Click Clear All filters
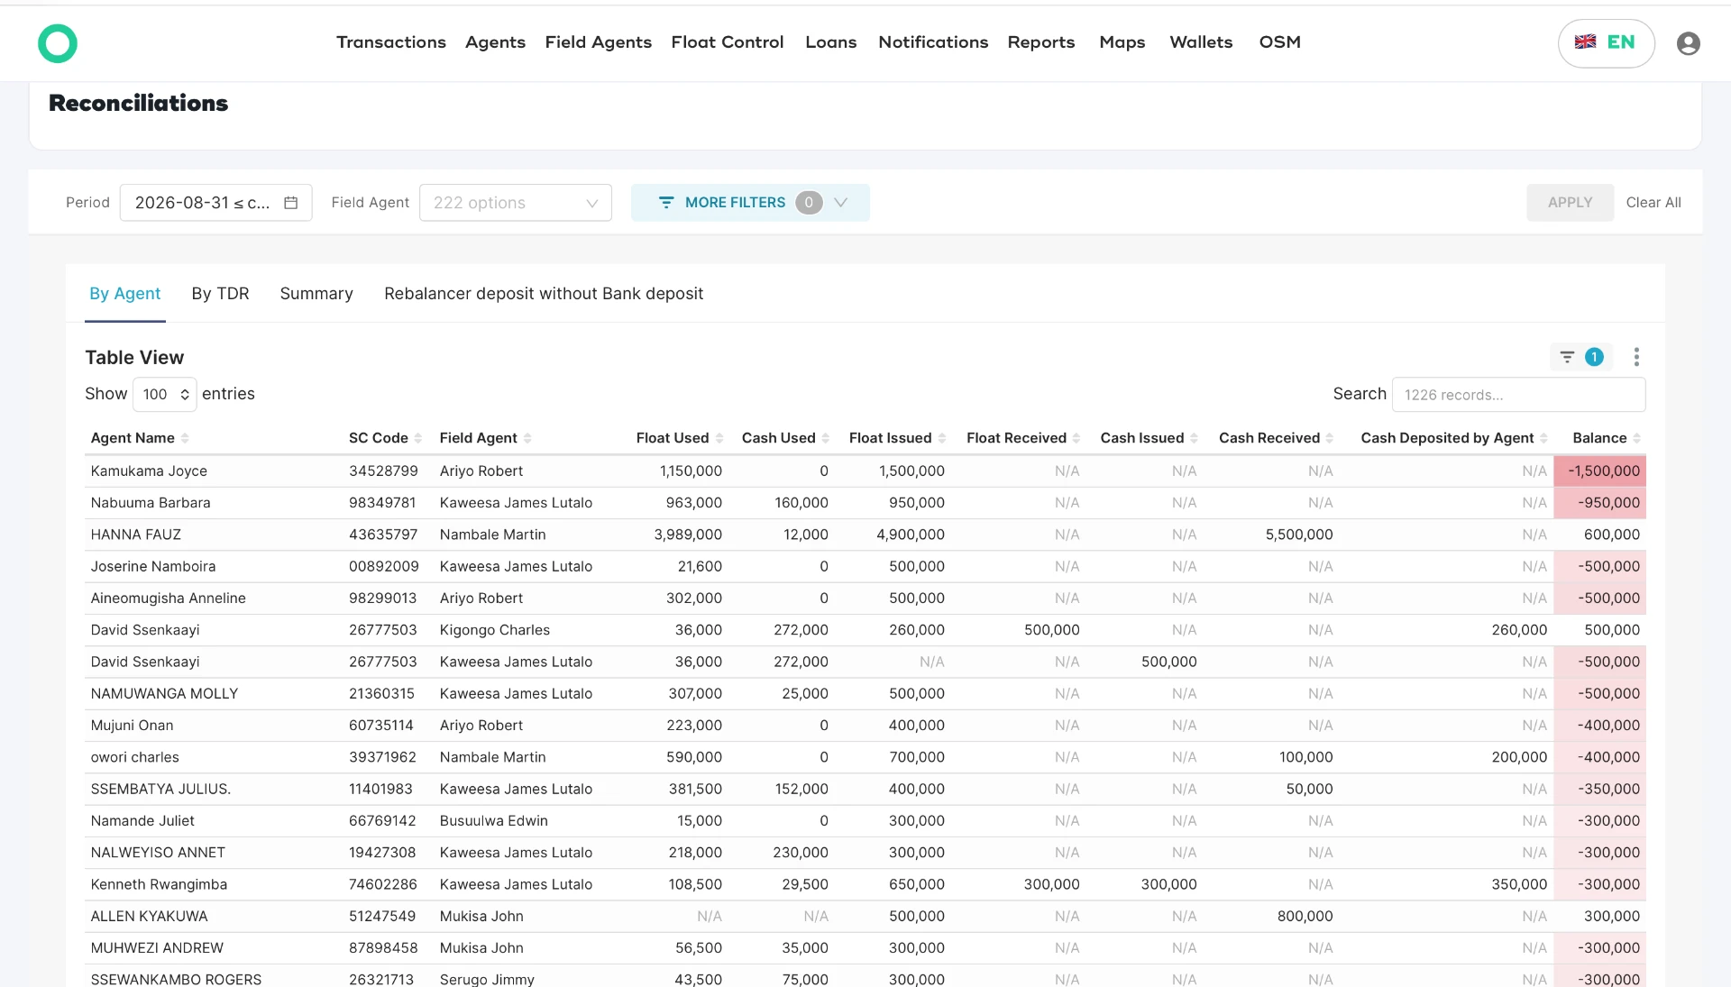The image size is (1731, 987). (x=1653, y=203)
